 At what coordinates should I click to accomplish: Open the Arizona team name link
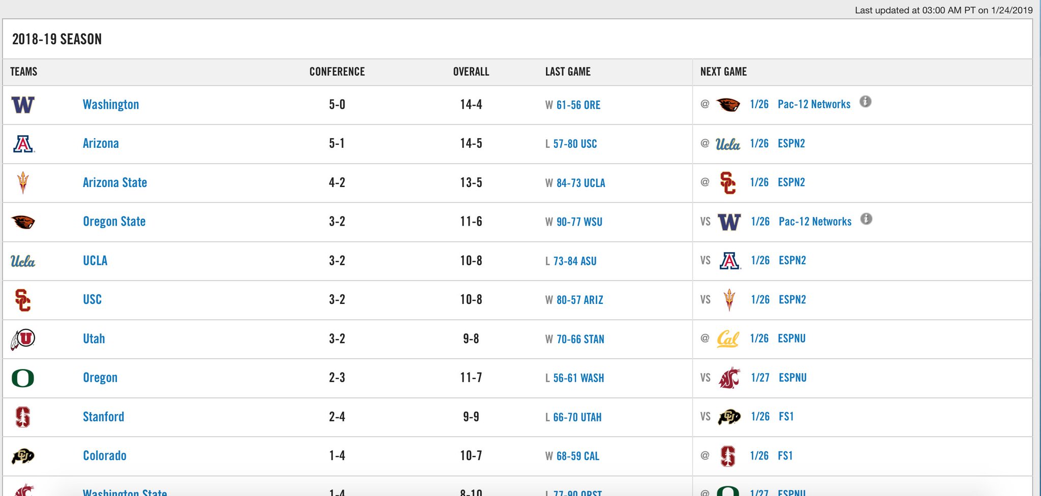101,144
